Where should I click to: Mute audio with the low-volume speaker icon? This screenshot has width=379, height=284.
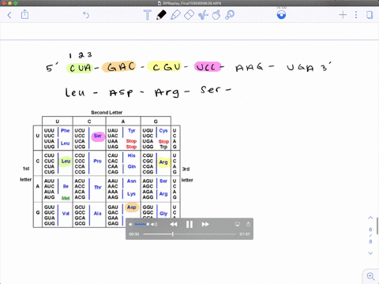[130, 224]
